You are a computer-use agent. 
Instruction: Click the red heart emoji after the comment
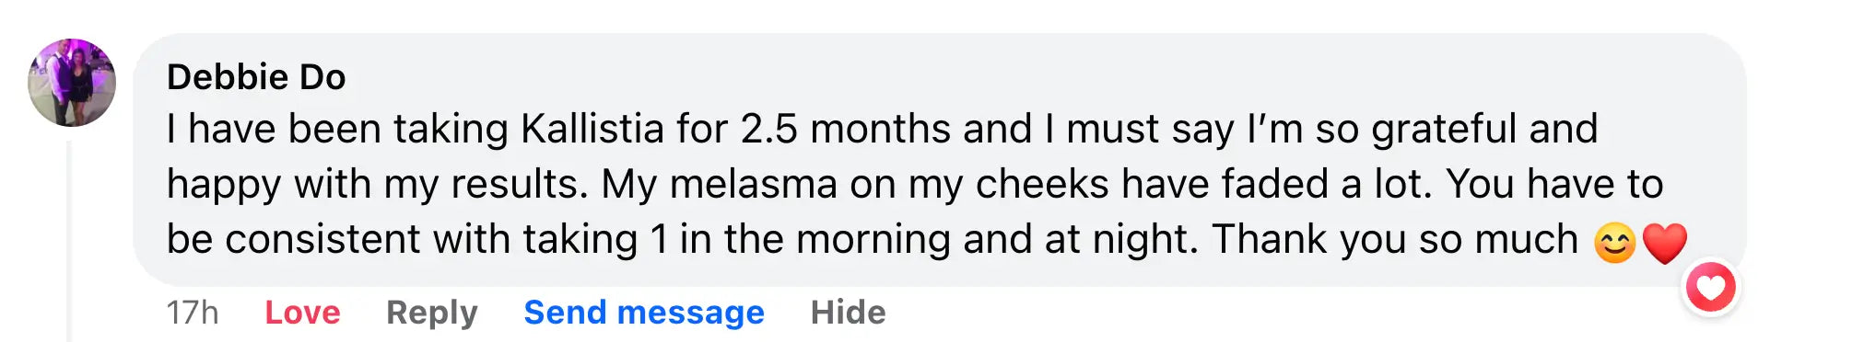[1664, 244]
